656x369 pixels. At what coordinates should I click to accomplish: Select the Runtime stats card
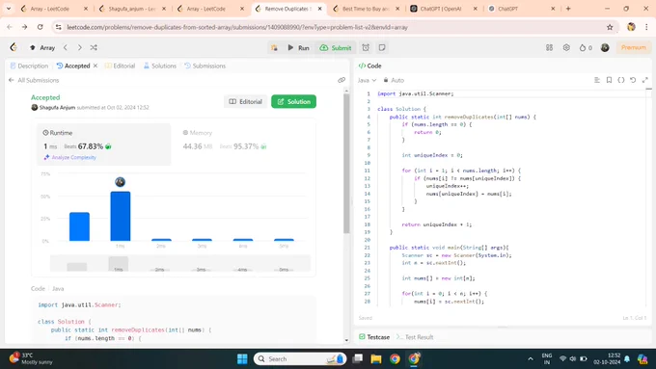click(104, 145)
